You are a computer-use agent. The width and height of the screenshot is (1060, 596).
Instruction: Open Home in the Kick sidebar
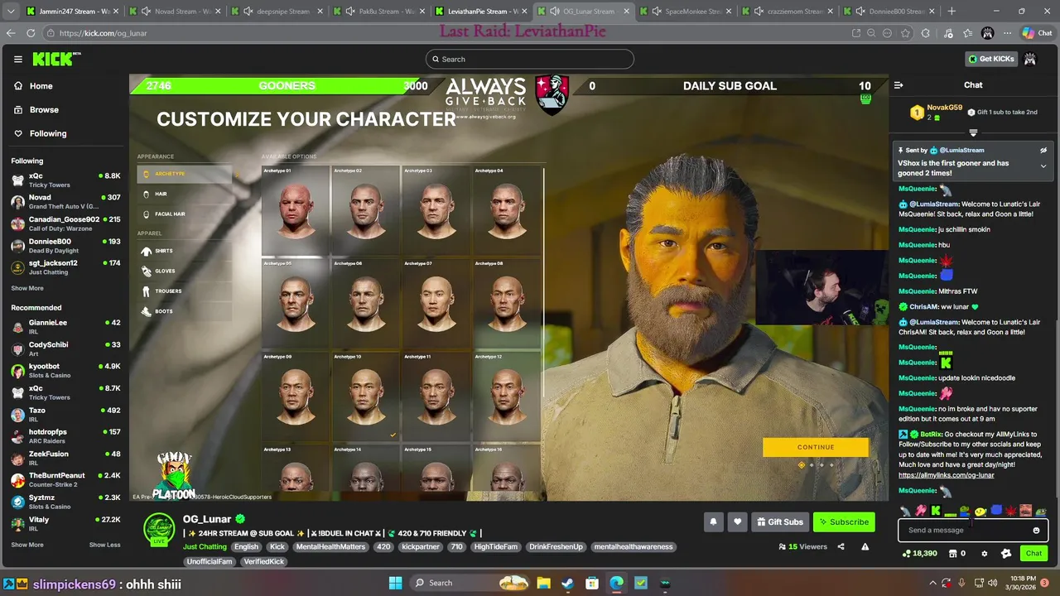[41, 86]
